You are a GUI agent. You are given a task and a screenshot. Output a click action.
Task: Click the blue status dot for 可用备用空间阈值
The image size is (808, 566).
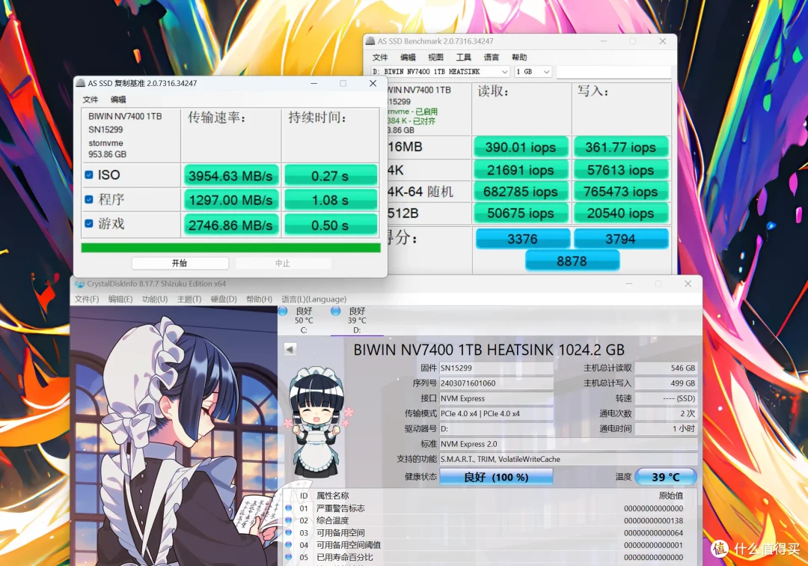click(x=289, y=545)
